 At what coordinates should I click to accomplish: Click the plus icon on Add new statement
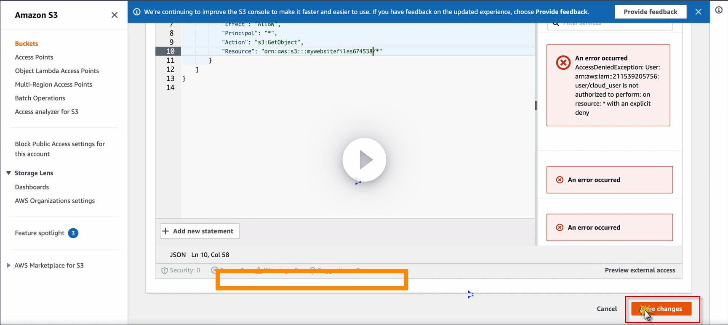(166, 231)
